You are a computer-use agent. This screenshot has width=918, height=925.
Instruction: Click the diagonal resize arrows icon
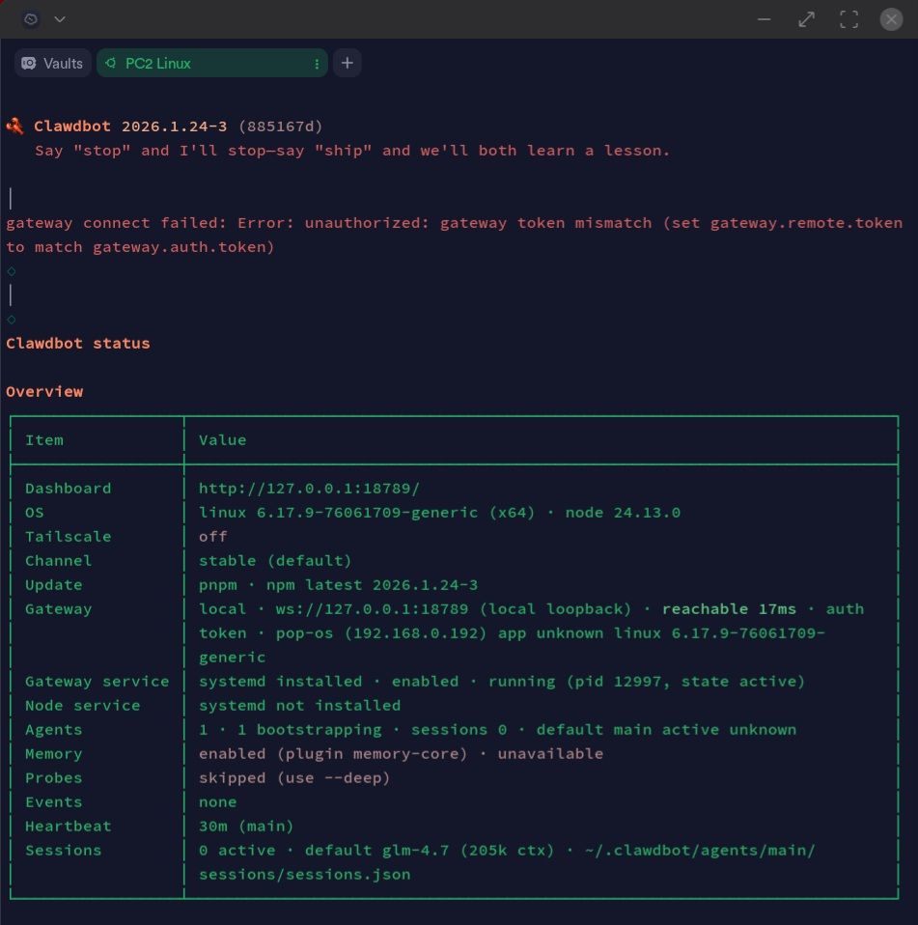coord(806,18)
